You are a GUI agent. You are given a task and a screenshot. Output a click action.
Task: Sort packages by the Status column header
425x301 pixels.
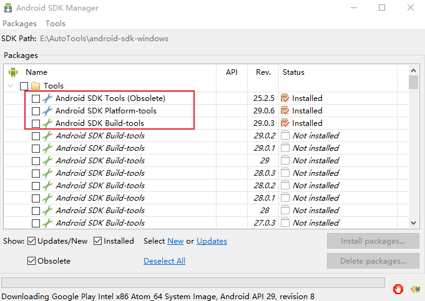[293, 72]
